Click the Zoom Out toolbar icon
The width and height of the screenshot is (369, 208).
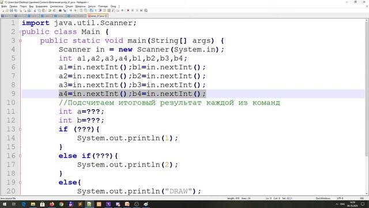(75, 10)
